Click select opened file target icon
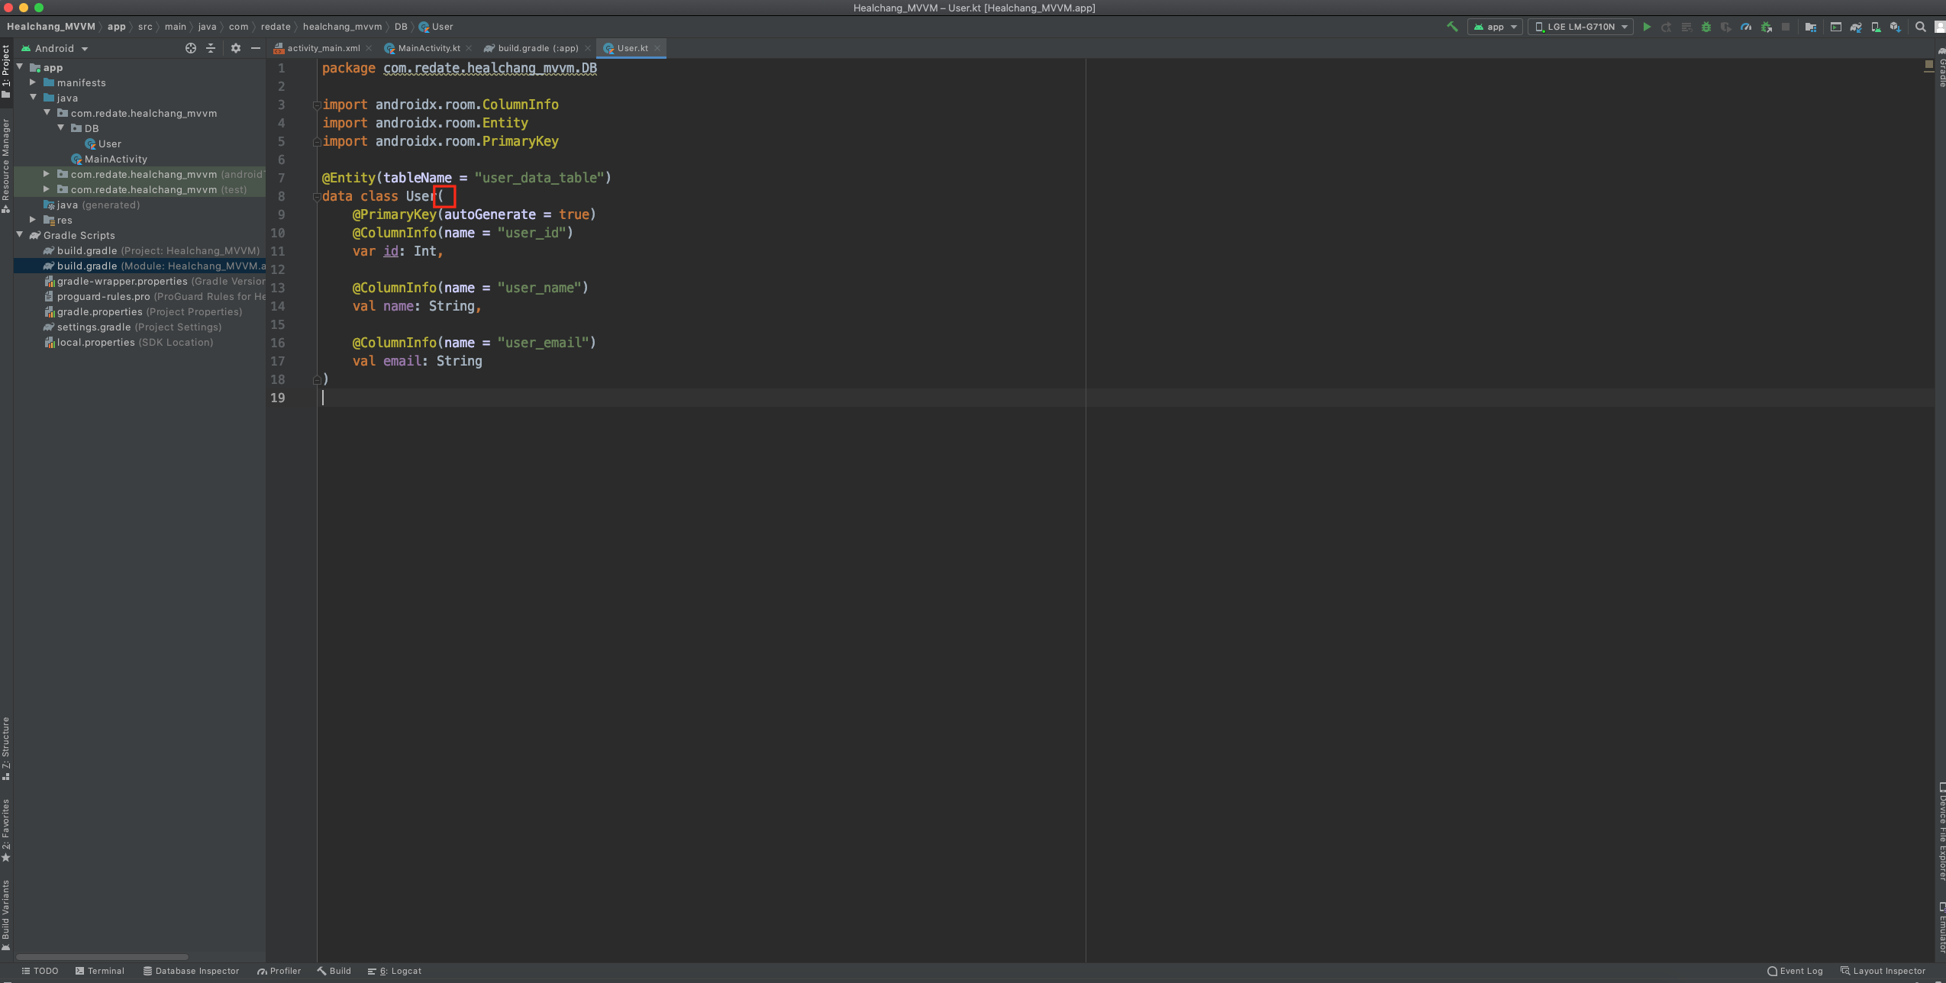Image resolution: width=1946 pixels, height=983 pixels. (x=191, y=48)
